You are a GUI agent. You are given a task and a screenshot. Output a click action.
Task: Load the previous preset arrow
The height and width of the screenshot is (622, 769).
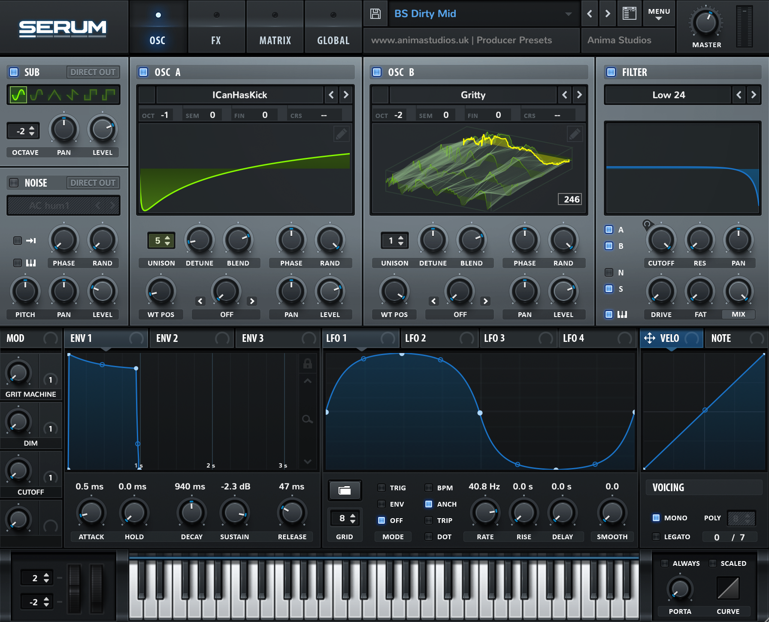pos(590,14)
